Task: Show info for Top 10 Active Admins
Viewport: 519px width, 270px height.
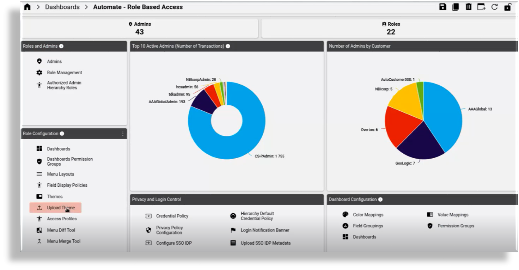Action: (228, 46)
